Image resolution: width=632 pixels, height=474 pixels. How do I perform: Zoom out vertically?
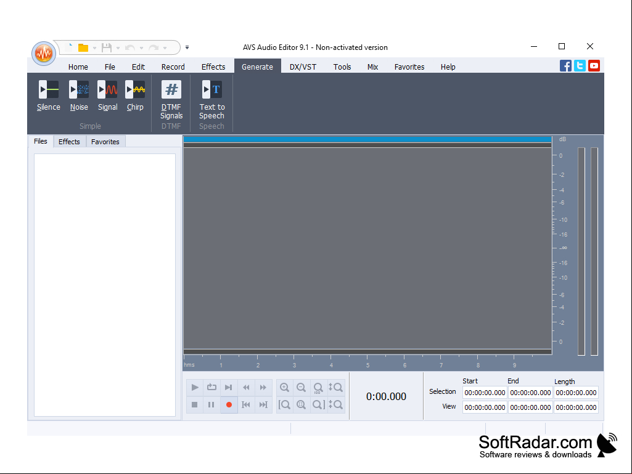point(335,405)
